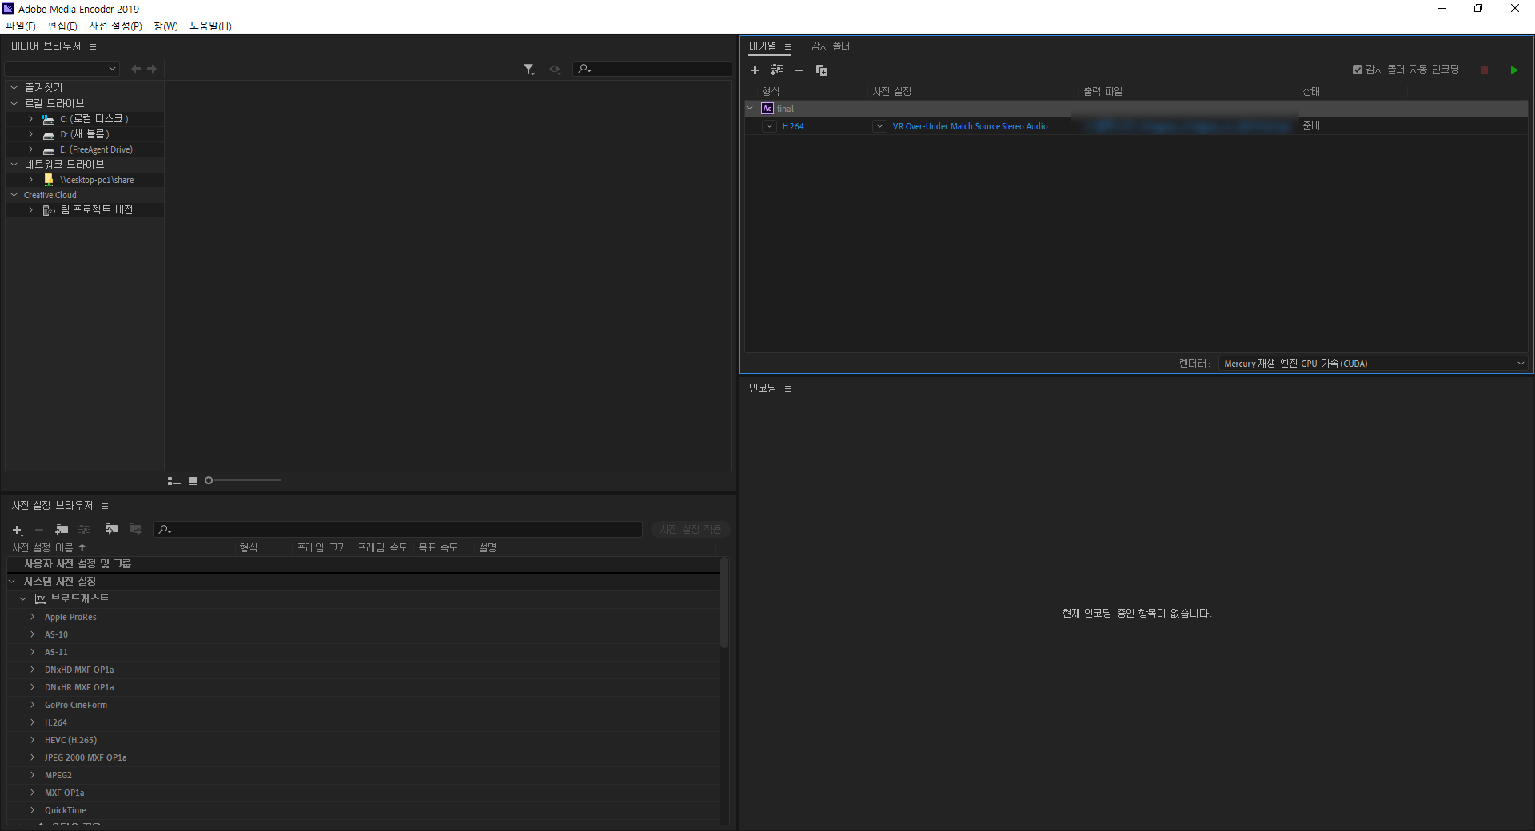Focus the media browser search field

652,70
